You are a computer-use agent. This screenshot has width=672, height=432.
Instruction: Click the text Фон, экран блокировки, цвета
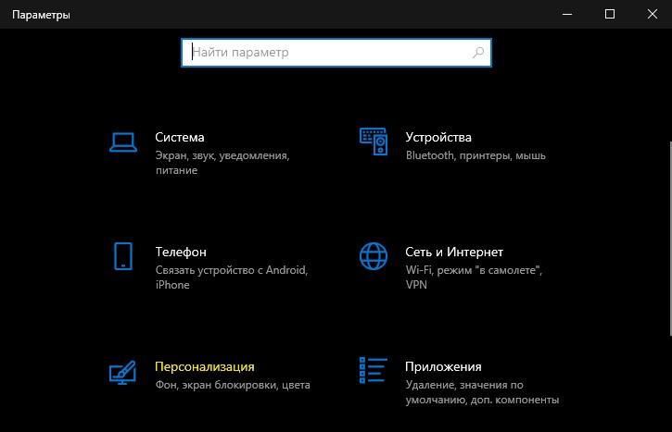click(x=233, y=385)
